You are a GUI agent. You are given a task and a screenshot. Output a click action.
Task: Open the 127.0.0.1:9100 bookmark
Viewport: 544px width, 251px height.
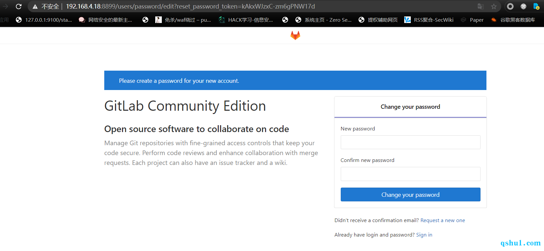44,20
